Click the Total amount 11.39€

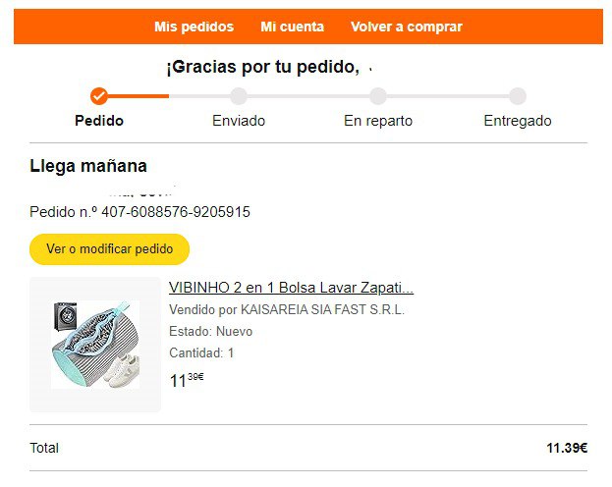567,448
